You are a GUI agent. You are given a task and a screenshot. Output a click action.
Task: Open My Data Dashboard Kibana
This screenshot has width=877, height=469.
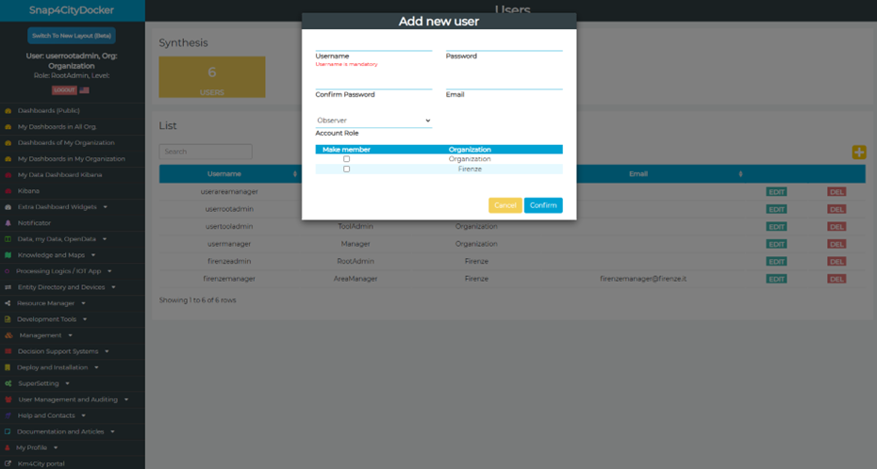pos(59,175)
